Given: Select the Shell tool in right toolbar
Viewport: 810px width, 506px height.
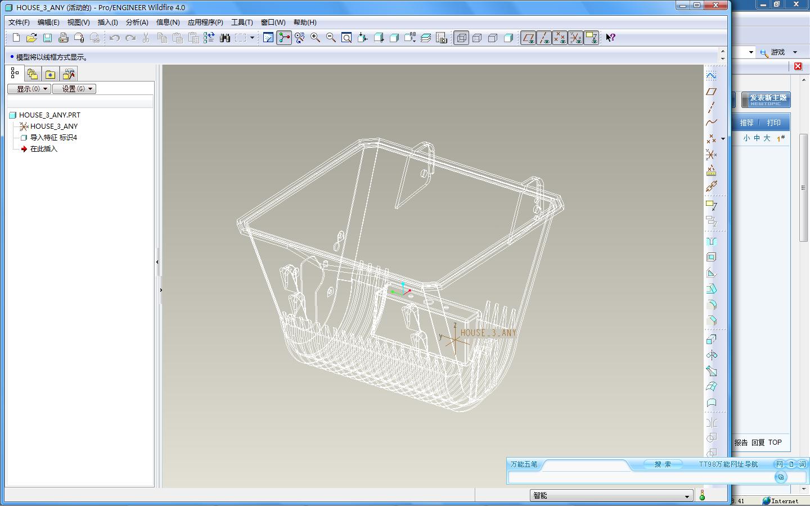Looking at the screenshot, I should (712, 257).
